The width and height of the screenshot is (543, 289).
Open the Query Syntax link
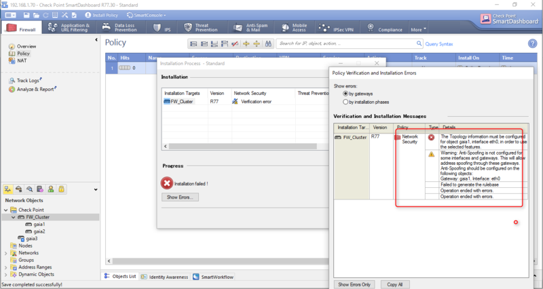coord(438,44)
